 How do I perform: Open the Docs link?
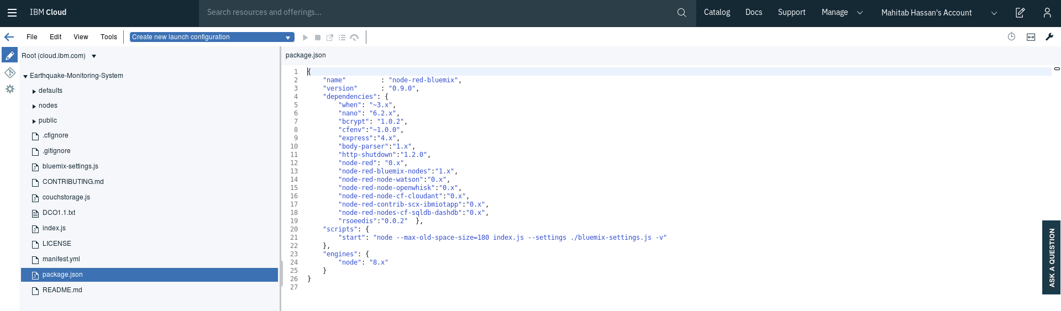click(754, 12)
